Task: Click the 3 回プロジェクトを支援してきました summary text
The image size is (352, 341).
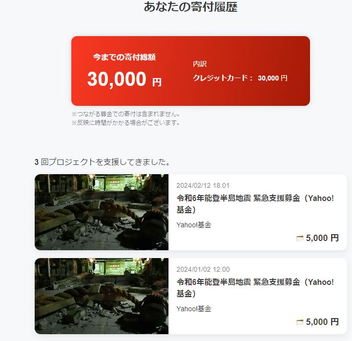Action: coord(103,162)
